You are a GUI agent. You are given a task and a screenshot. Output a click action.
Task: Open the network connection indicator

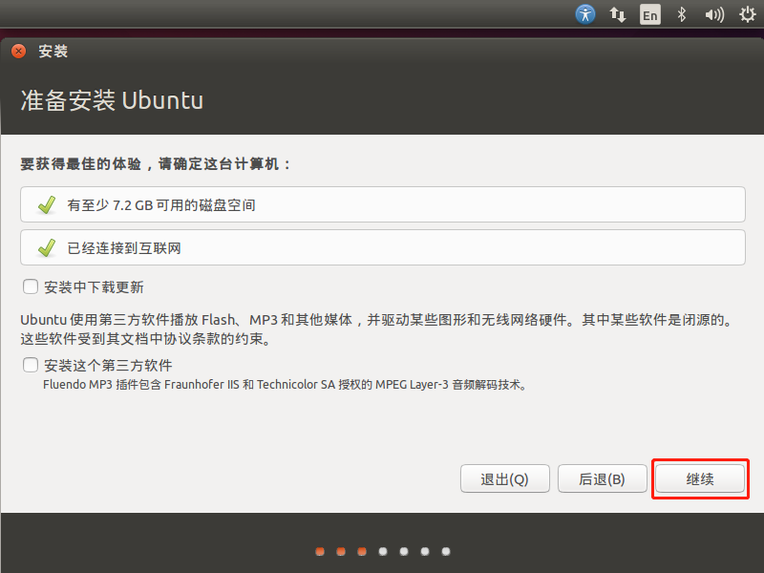pyautogui.click(x=617, y=14)
